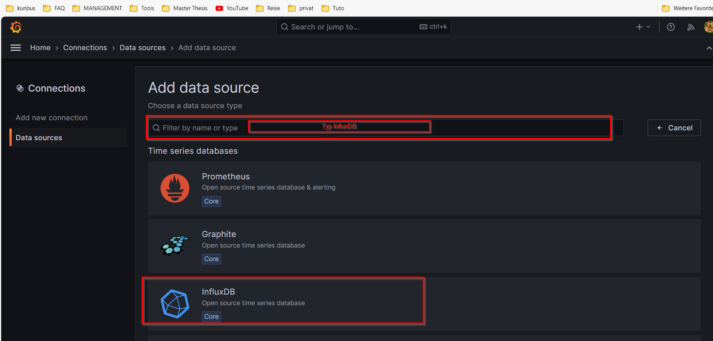Viewport: 713px width, 341px height.
Task: Open the MANAGEMENT bookmarks folder
Action: click(x=97, y=8)
